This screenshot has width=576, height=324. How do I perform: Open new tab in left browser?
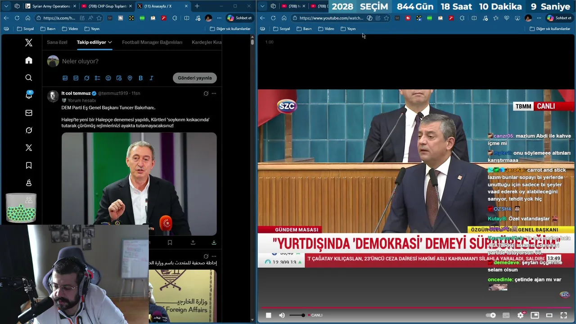tap(197, 6)
